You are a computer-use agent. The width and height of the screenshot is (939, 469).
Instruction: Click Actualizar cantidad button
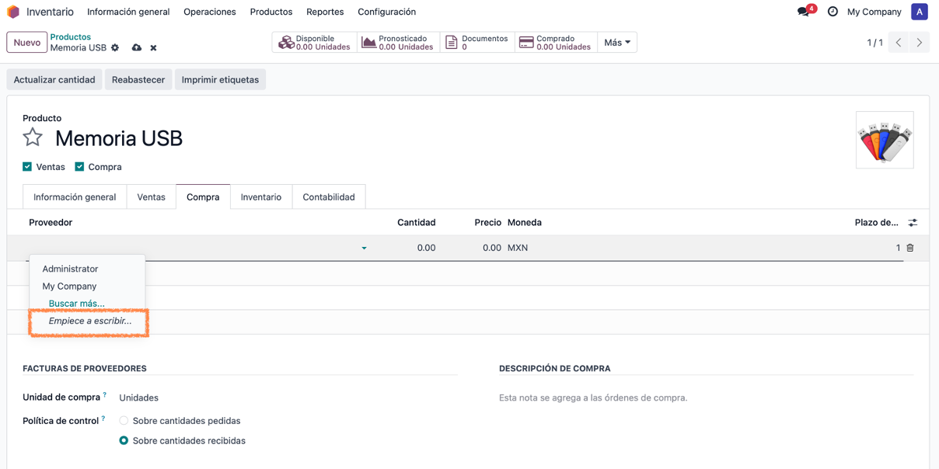54,80
